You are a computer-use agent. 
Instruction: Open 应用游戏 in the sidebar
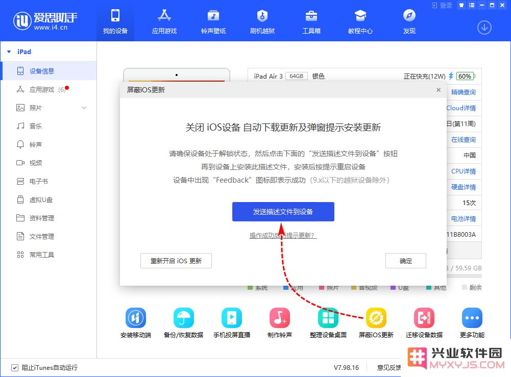49,89
